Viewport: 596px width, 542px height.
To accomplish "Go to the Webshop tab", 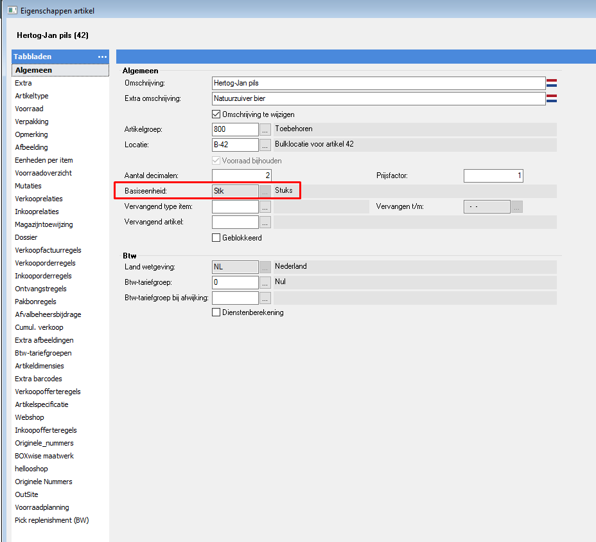I will [x=30, y=417].
